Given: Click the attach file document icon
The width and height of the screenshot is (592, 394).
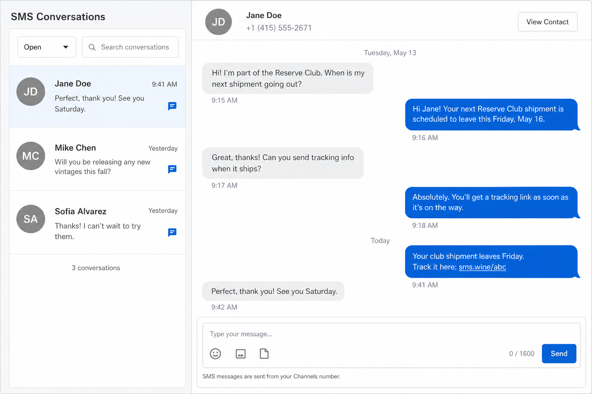Looking at the screenshot, I should [264, 354].
